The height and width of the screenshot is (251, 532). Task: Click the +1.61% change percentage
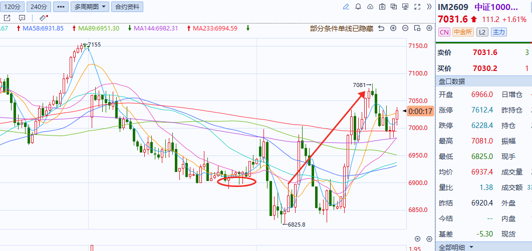[514, 19]
